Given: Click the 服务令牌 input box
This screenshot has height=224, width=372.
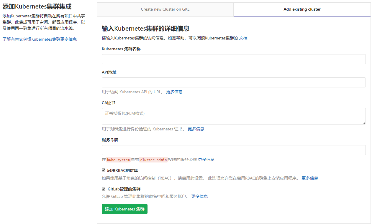Looking at the screenshot, I should [x=234, y=150].
